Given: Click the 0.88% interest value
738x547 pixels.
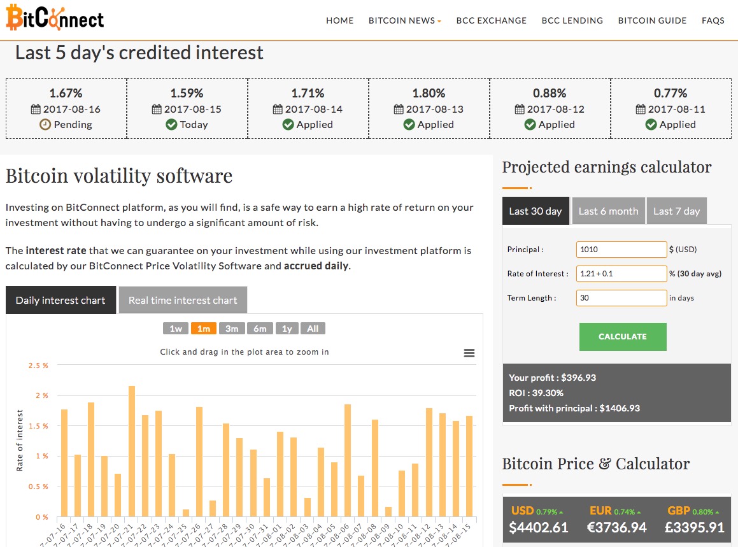Looking at the screenshot, I should coord(550,93).
